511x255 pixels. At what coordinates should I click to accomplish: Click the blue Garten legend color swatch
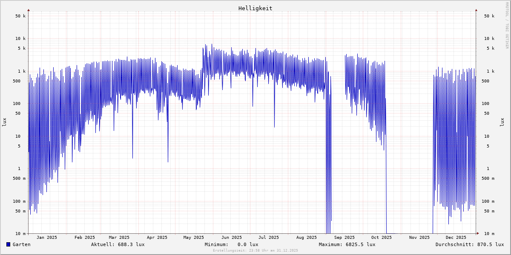8,244
